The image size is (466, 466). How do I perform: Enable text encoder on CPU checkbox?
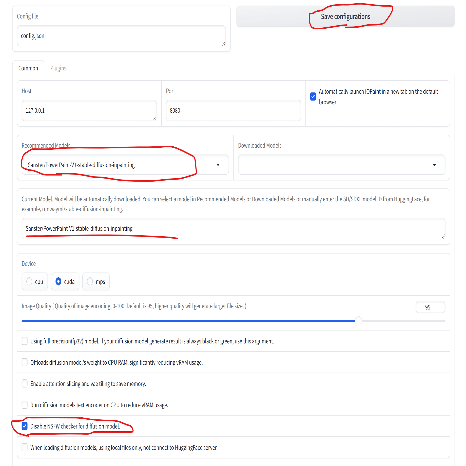coord(25,405)
